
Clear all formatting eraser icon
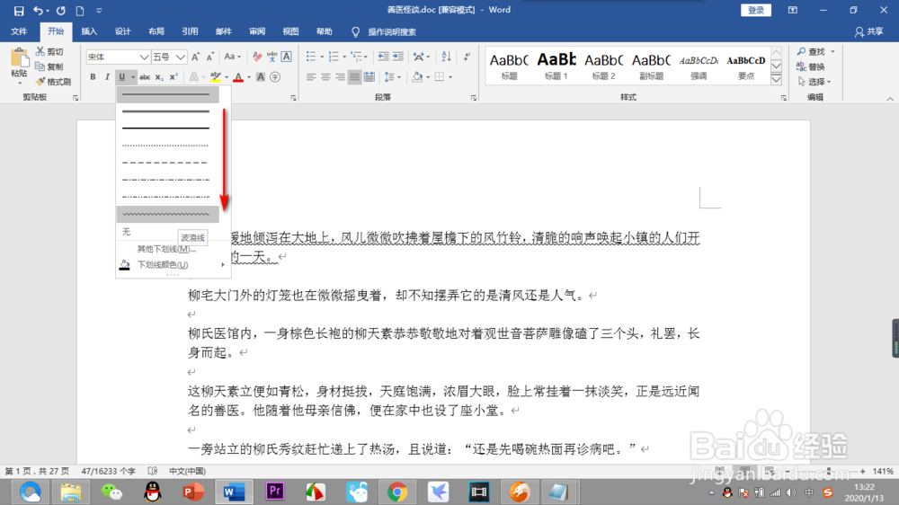click(257, 57)
